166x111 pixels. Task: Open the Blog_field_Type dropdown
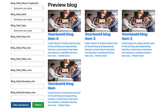tap(27, 31)
